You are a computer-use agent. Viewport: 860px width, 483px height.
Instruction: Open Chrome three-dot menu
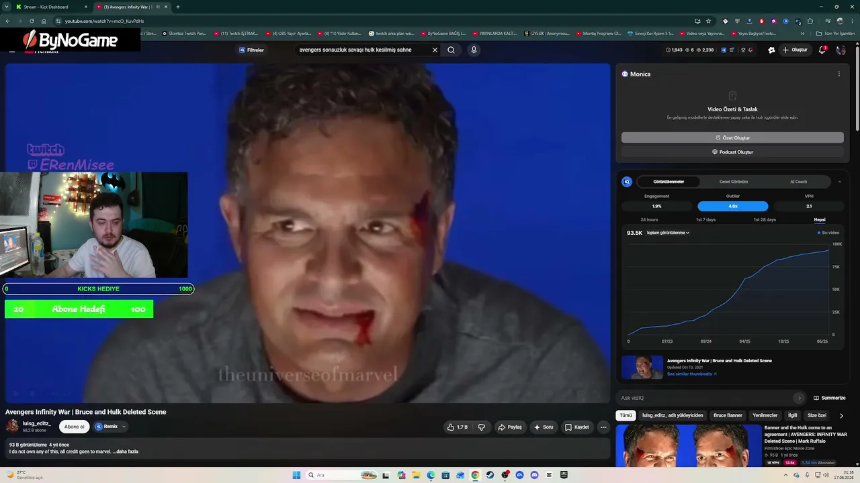click(851, 21)
